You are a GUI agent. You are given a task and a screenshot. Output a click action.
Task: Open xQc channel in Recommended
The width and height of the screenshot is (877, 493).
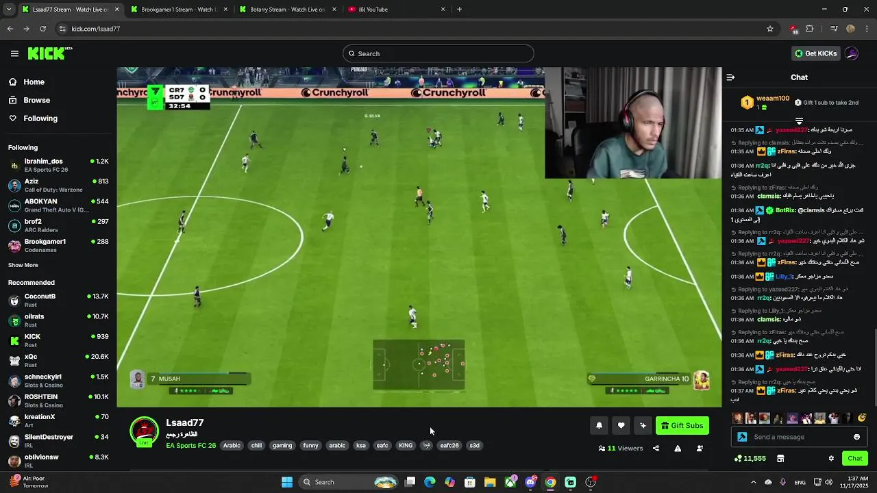click(x=58, y=360)
